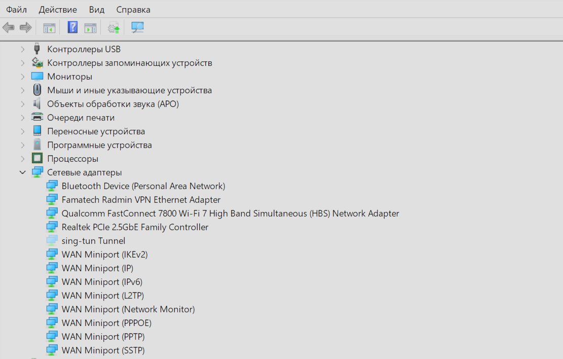Select Qualcomm FastConnect 7800 Wi-Fi adapter
The image size is (563, 359).
point(230,213)
